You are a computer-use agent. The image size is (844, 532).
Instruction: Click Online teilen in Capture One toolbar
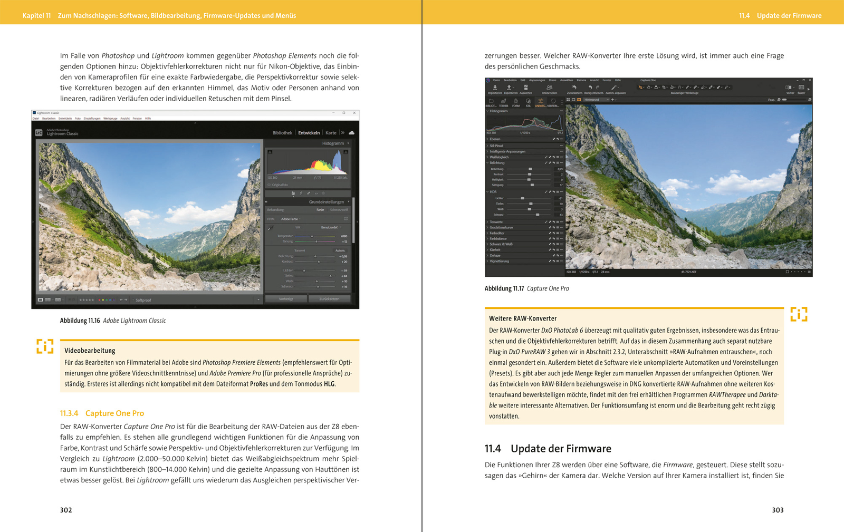click(549, 90)
